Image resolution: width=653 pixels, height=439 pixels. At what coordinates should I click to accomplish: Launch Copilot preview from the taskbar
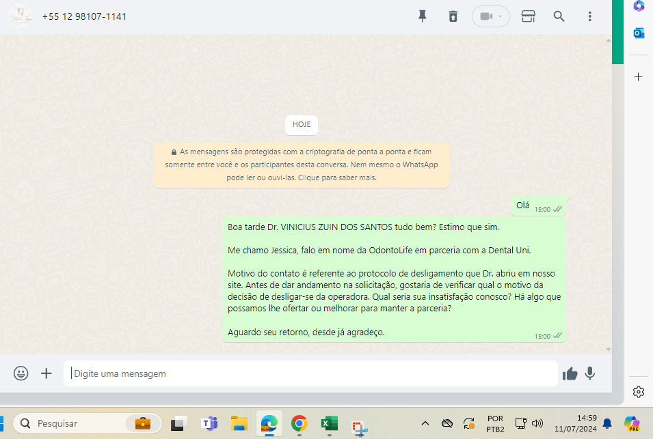[632, 423]
